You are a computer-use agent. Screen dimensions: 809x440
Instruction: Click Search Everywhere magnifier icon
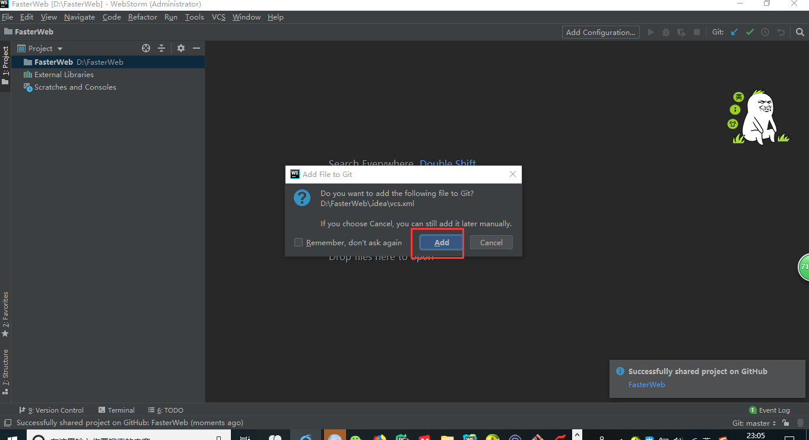[800, 32]
